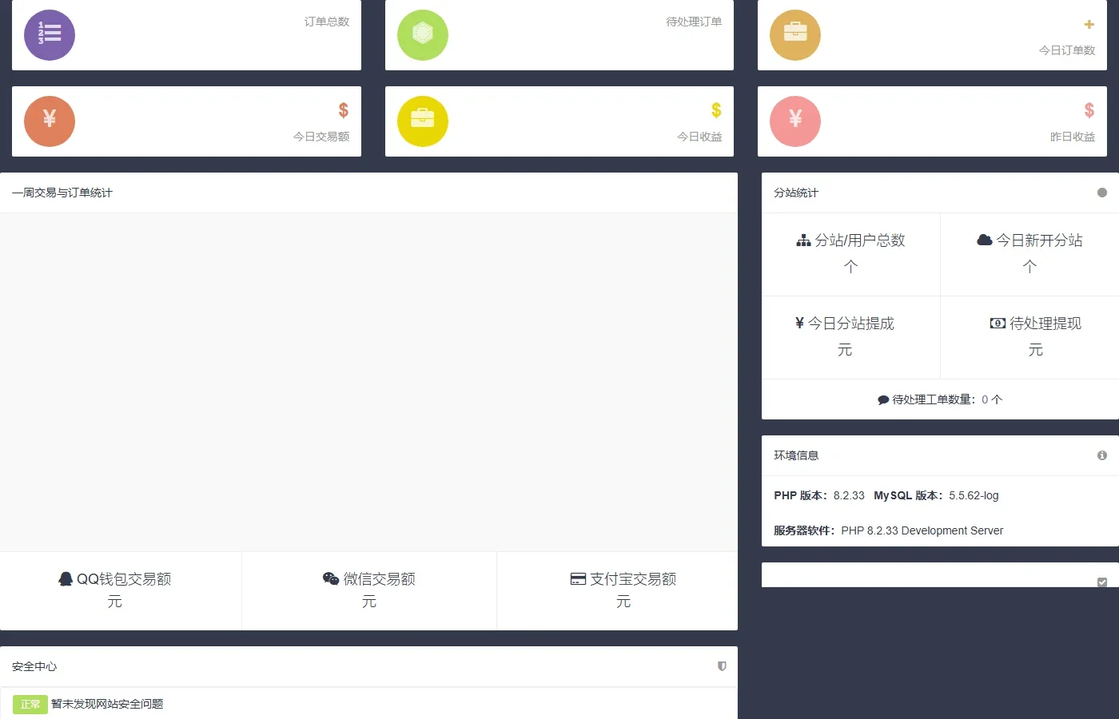Click the 分站/用户总数 cell

(850, 254)
